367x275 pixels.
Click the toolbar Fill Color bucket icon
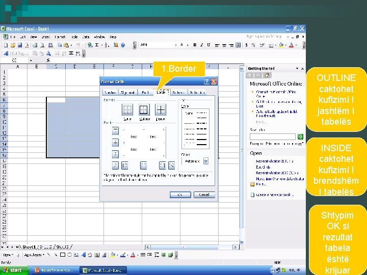[x=281, y=45]
